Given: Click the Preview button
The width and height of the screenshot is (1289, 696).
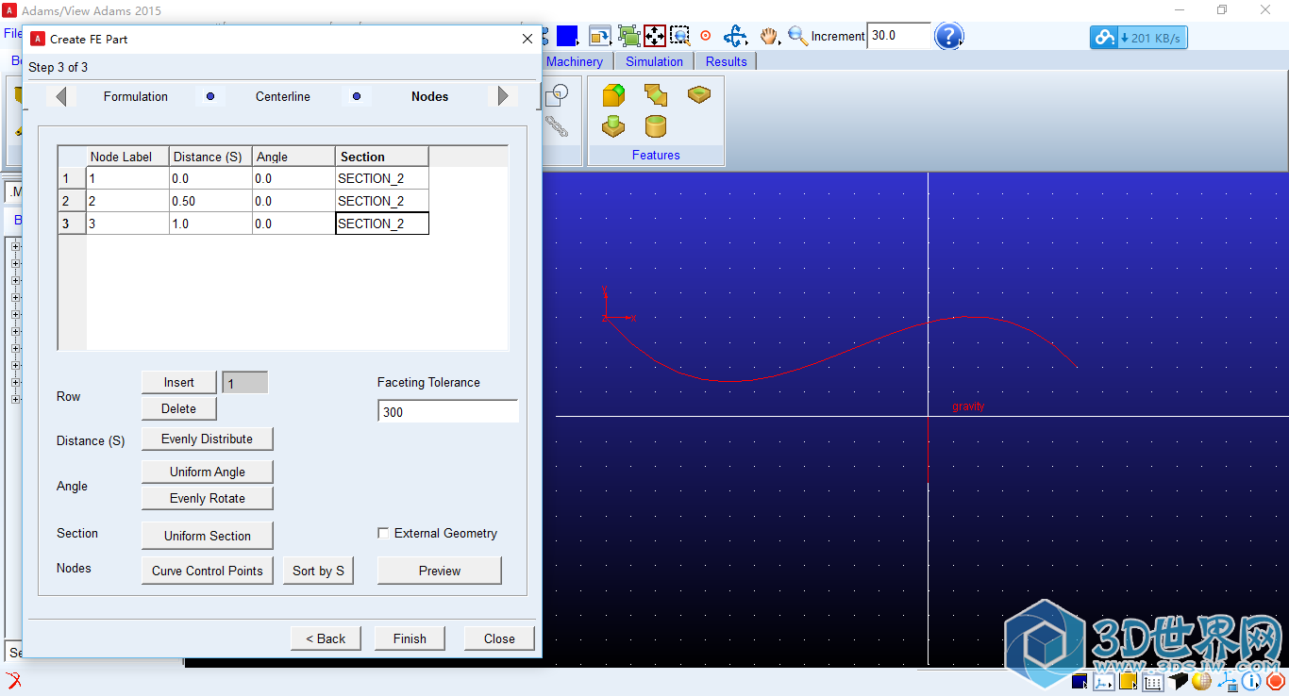Looking at the screenshot, I should [x=440, y=571].
